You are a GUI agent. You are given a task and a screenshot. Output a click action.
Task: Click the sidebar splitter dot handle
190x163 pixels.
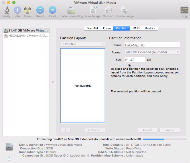tap(53, 82)
